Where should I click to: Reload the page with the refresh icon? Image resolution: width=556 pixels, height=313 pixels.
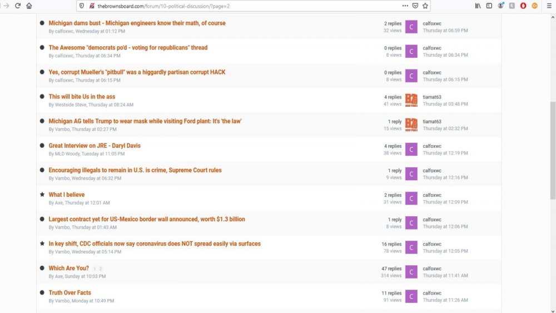[18, 6]
